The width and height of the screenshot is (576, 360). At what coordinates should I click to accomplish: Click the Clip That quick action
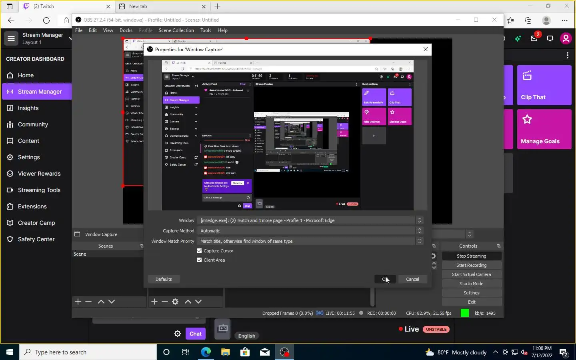(544, 85)
